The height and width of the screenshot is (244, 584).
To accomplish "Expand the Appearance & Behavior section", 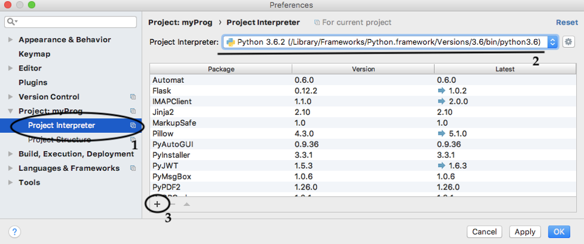I will 10,40.
